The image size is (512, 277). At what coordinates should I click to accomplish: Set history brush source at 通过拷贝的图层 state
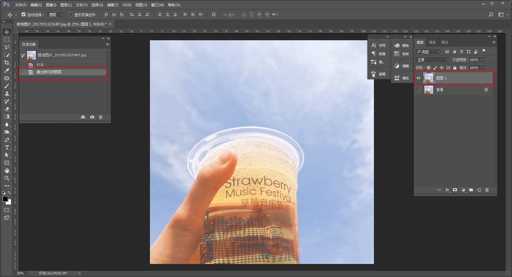[23, 72]
